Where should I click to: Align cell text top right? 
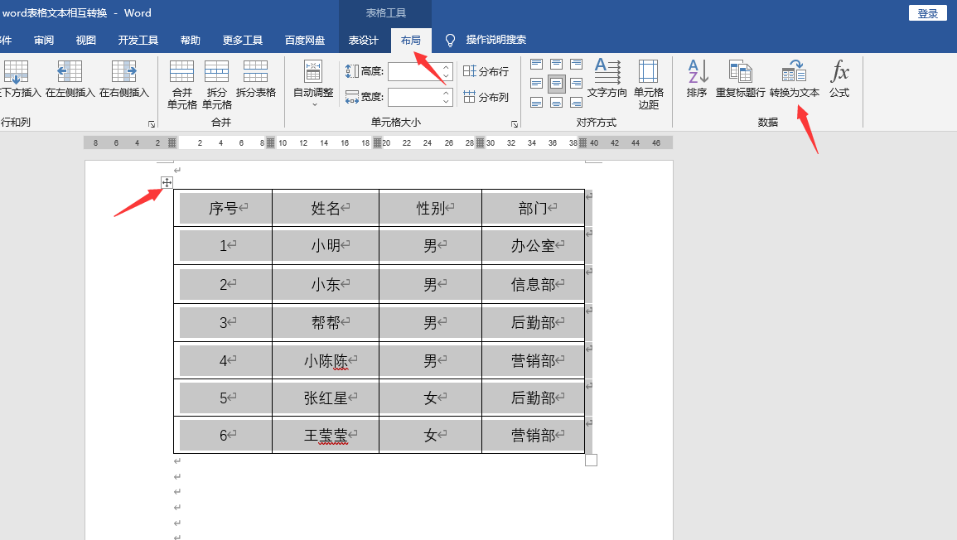point(576,64)
